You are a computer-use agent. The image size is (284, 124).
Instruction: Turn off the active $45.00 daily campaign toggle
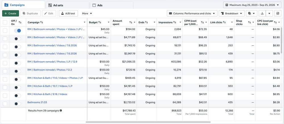pyautogui.click(x=18, y=31)
